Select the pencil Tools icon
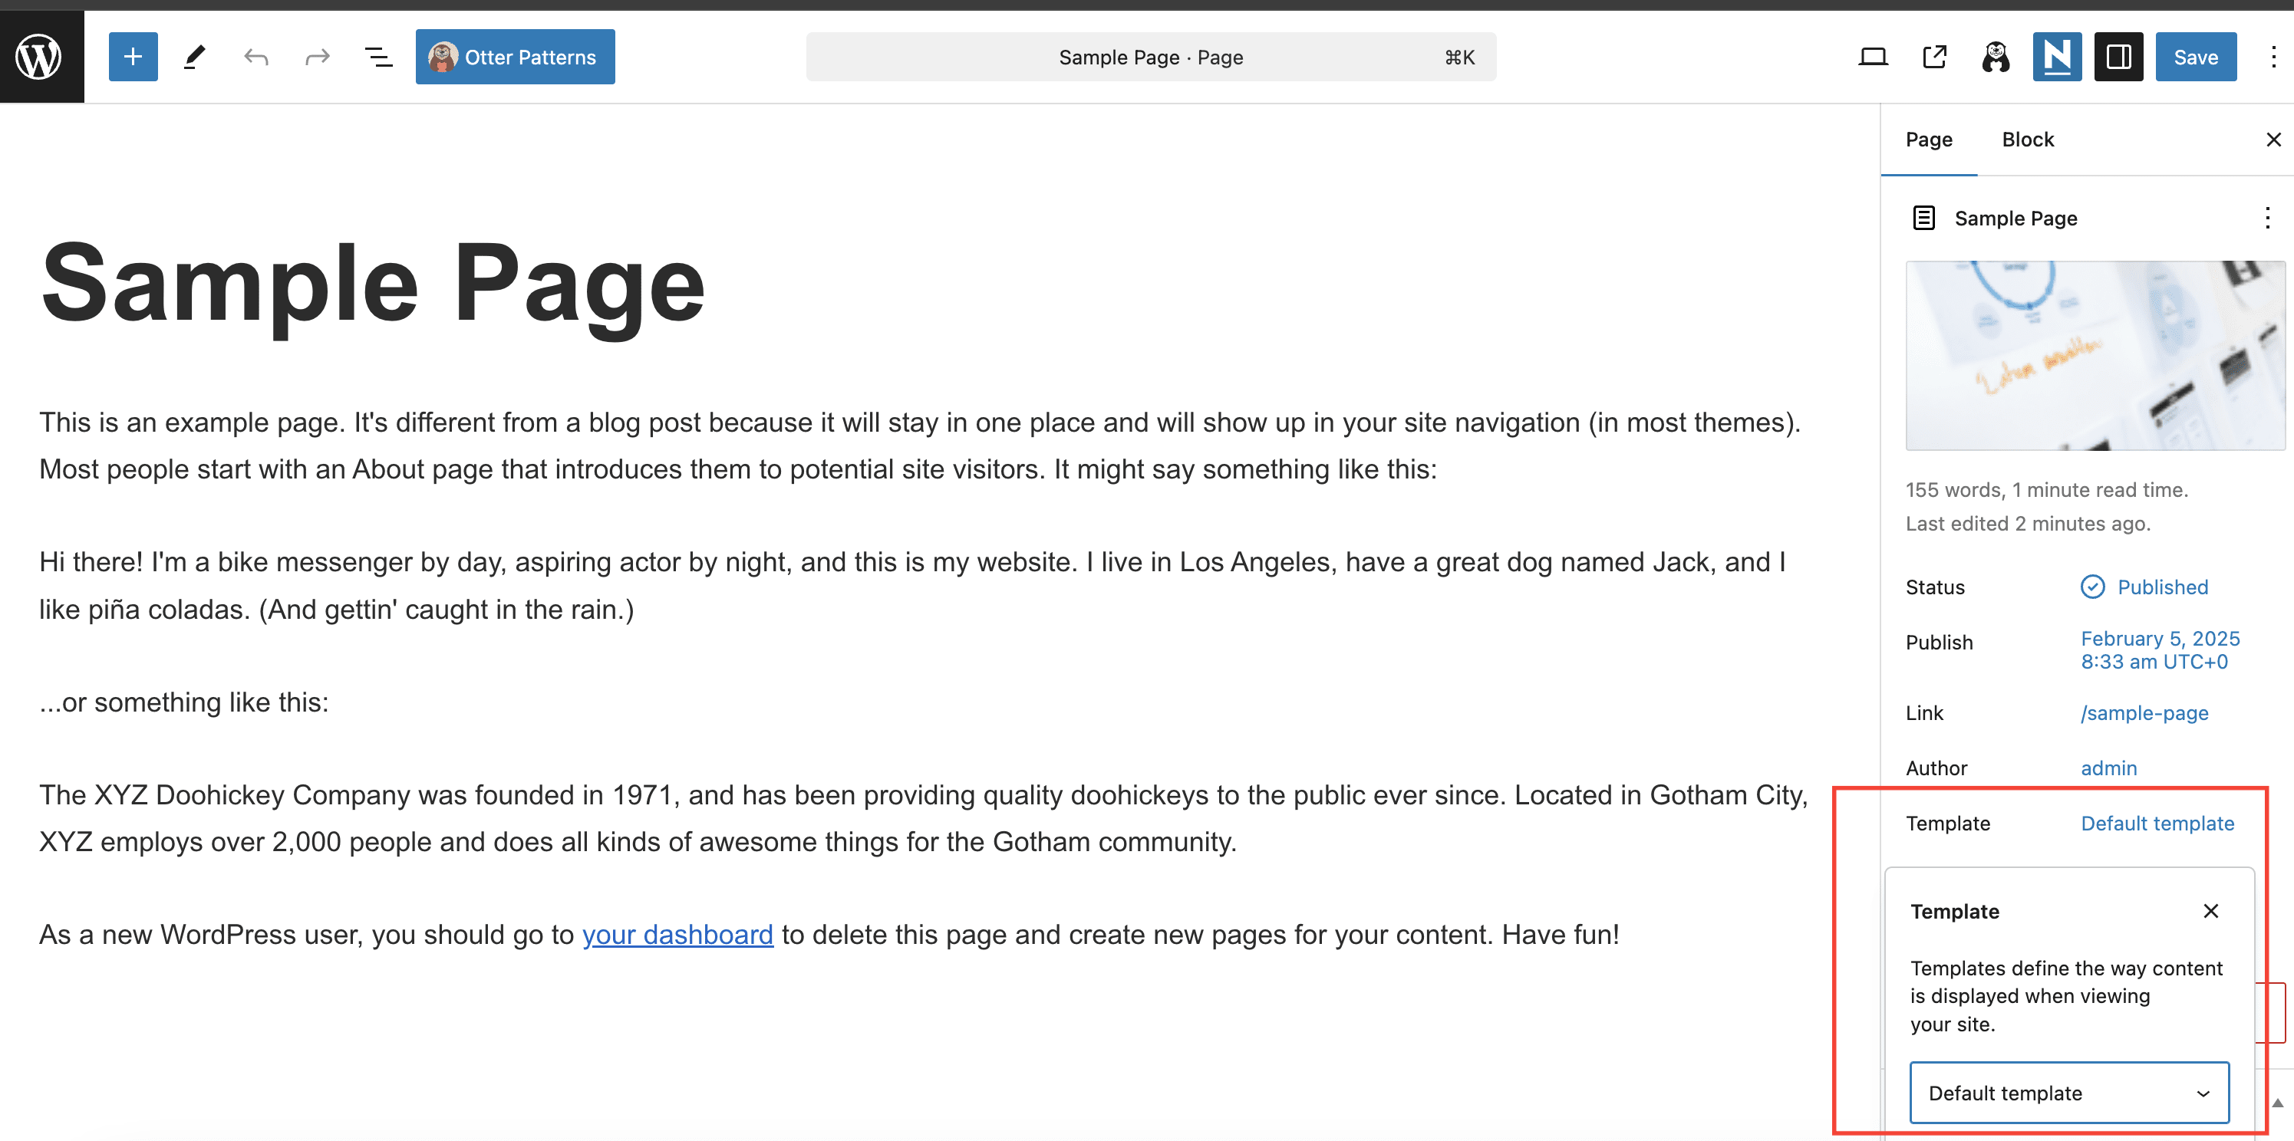Screen dimensions: 2294x1141 click(x=194, y=57)
